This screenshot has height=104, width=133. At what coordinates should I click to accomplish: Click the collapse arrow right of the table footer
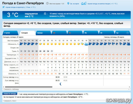coord(129,89)
